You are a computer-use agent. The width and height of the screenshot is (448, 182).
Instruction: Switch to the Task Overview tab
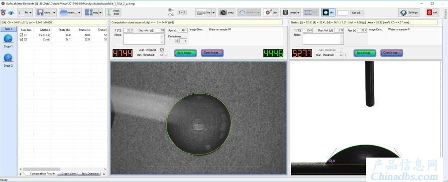pos(90,174)
